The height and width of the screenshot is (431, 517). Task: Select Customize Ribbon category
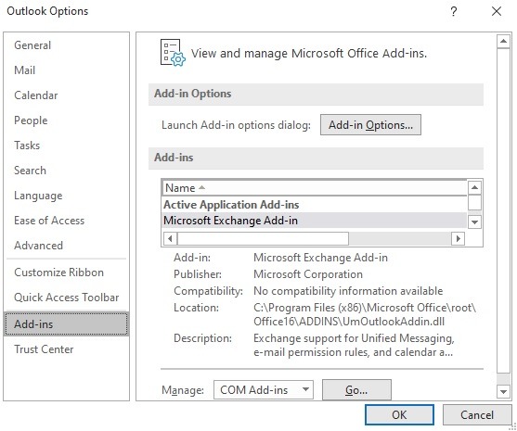[59, 273]
